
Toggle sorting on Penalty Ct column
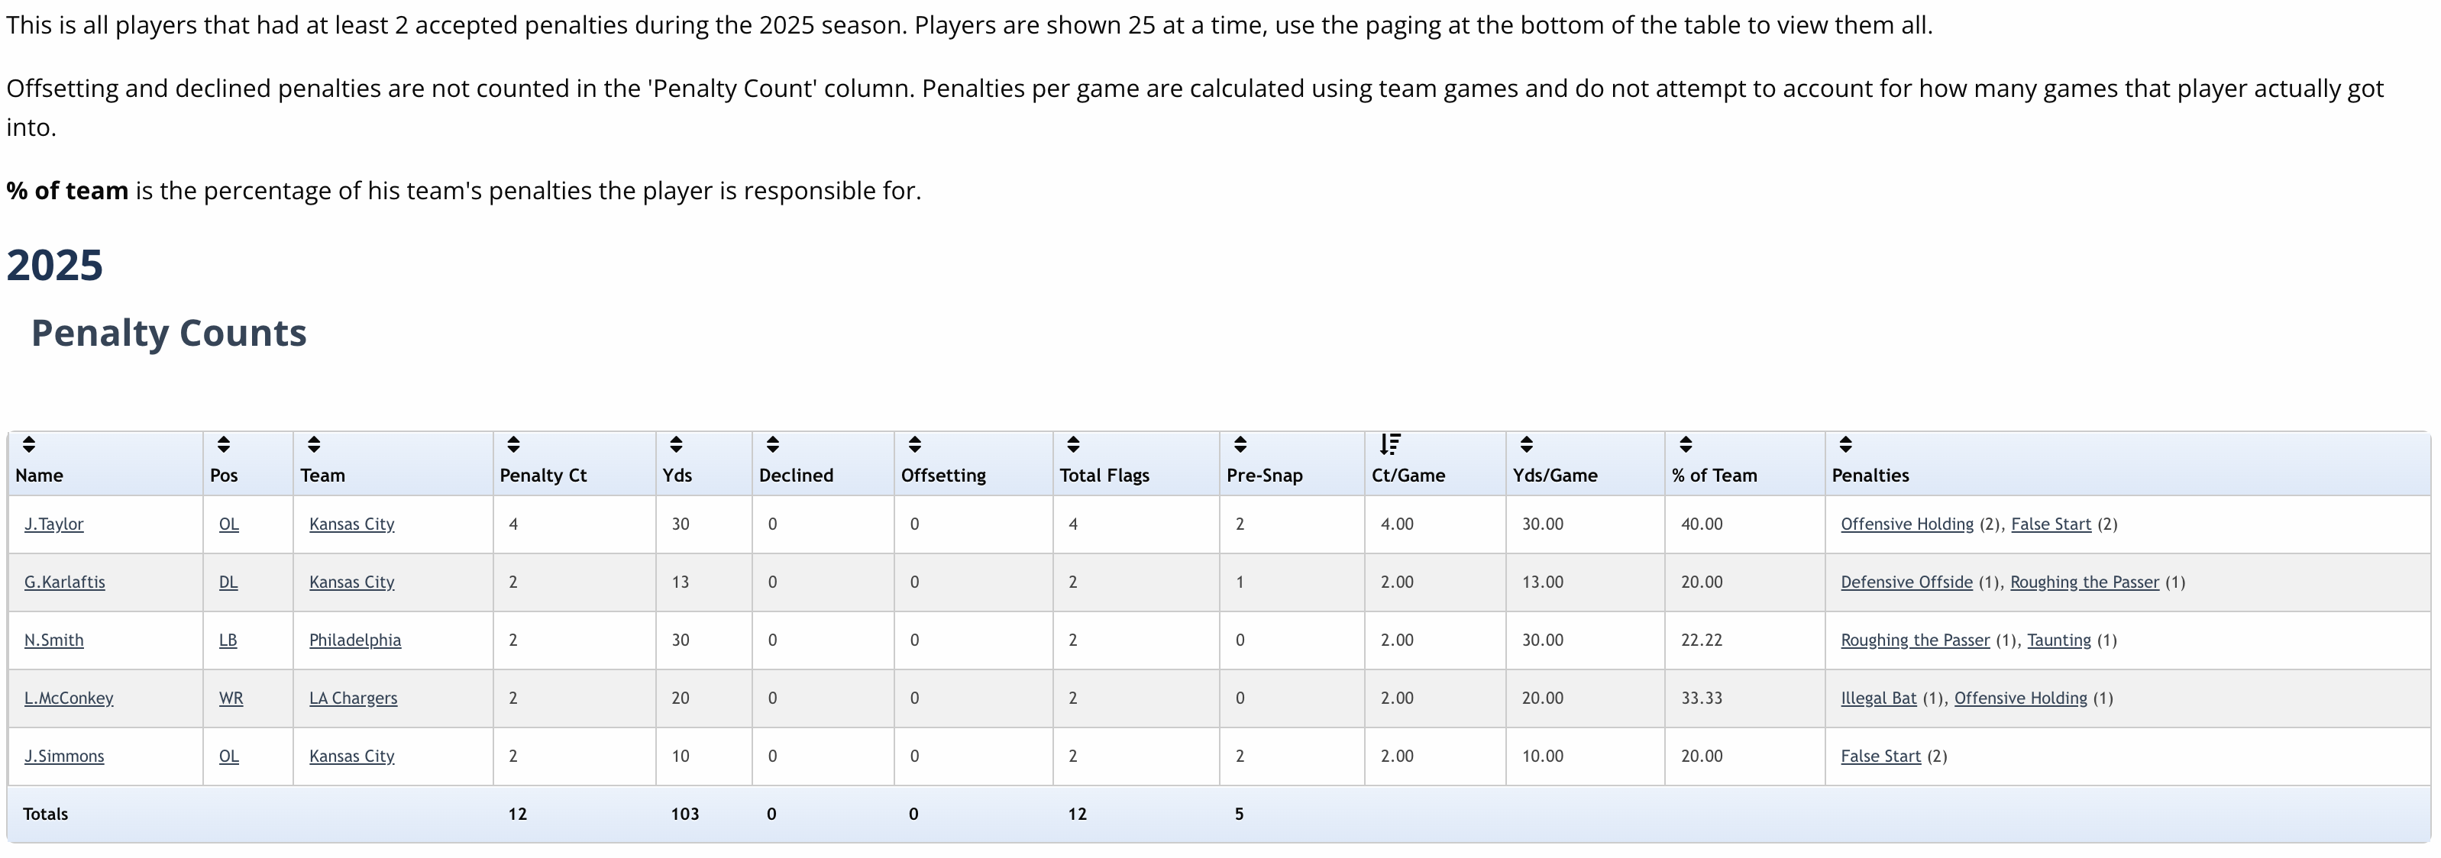pyautogui.click(x=513, y=444)
